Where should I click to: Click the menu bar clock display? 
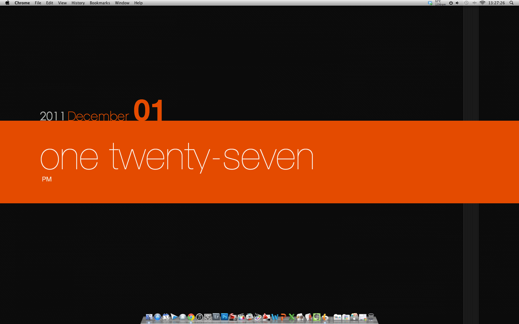(x=497, y=3)
